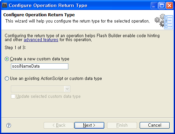Click the greyed-out Finish button
The width and height of the screenshot is (175, 134).
122,125
